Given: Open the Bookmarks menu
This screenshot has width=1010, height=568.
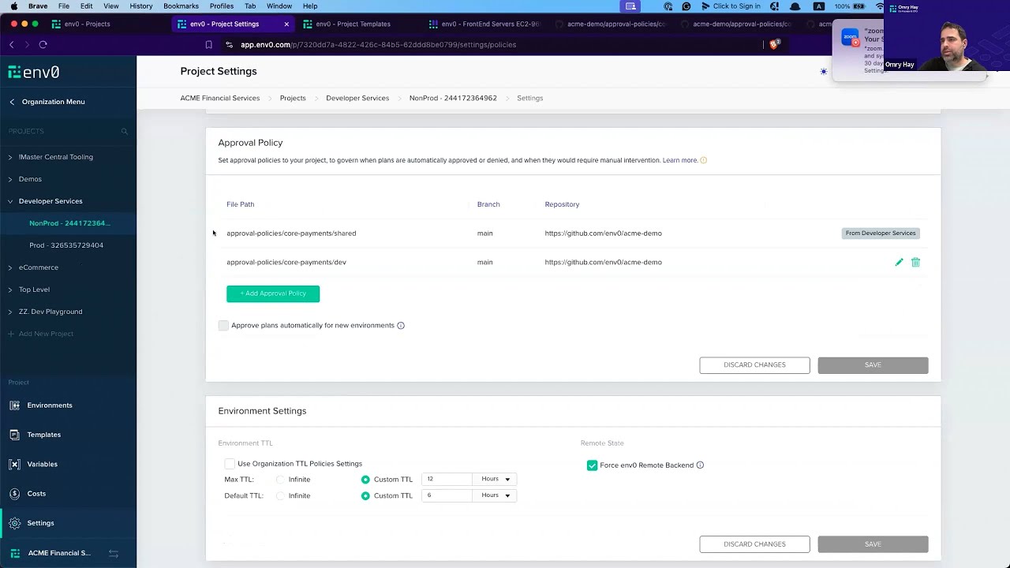Looking at the screenshot, I should point(181,6).
